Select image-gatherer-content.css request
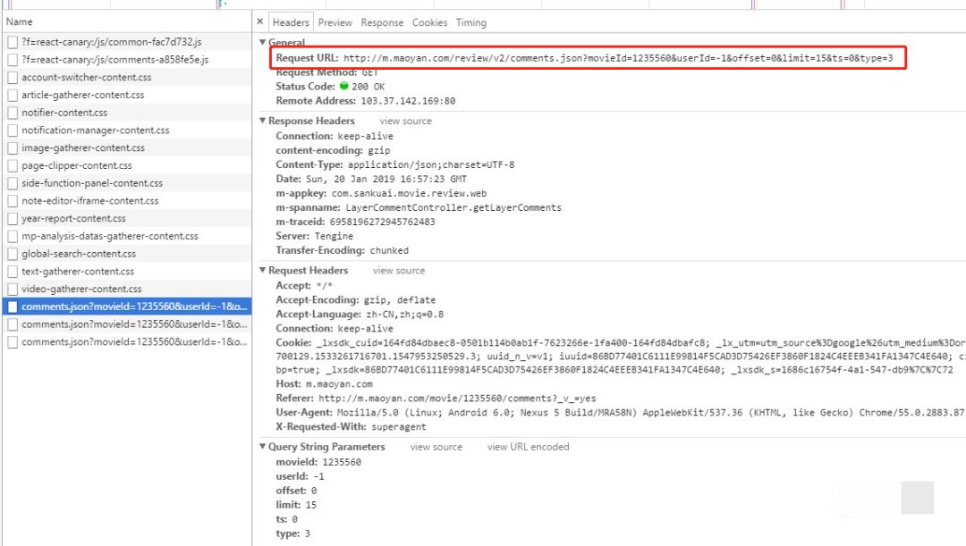 tap(126, 147)
